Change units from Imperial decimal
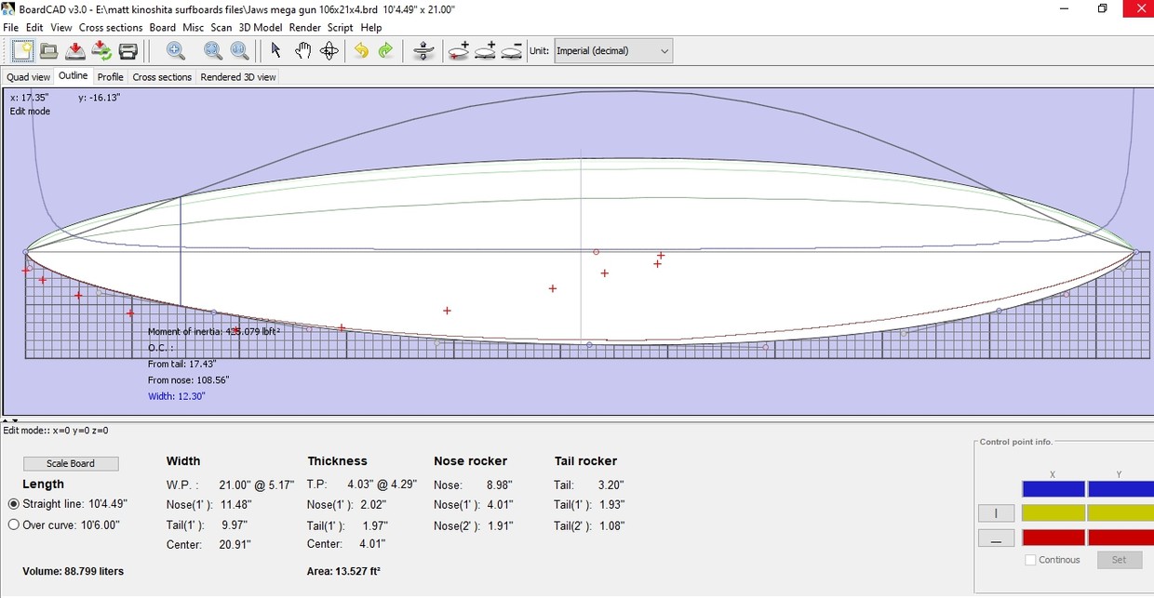This screenshot has width=1154, height=598. point(610,51)
